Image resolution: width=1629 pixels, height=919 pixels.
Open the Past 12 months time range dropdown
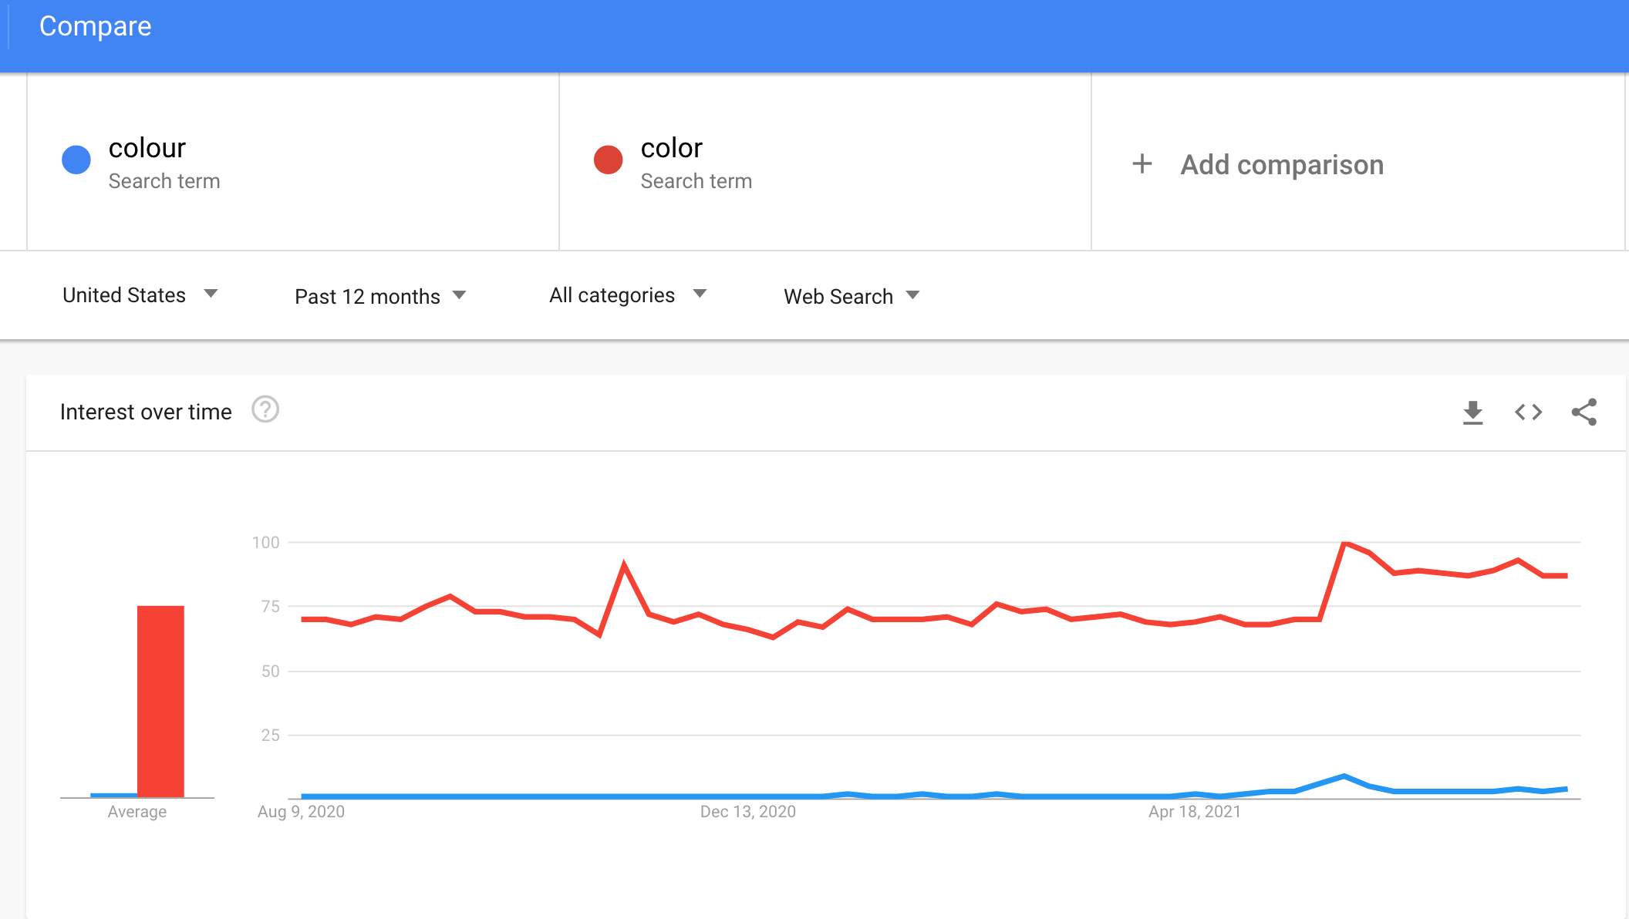(381, 296)
